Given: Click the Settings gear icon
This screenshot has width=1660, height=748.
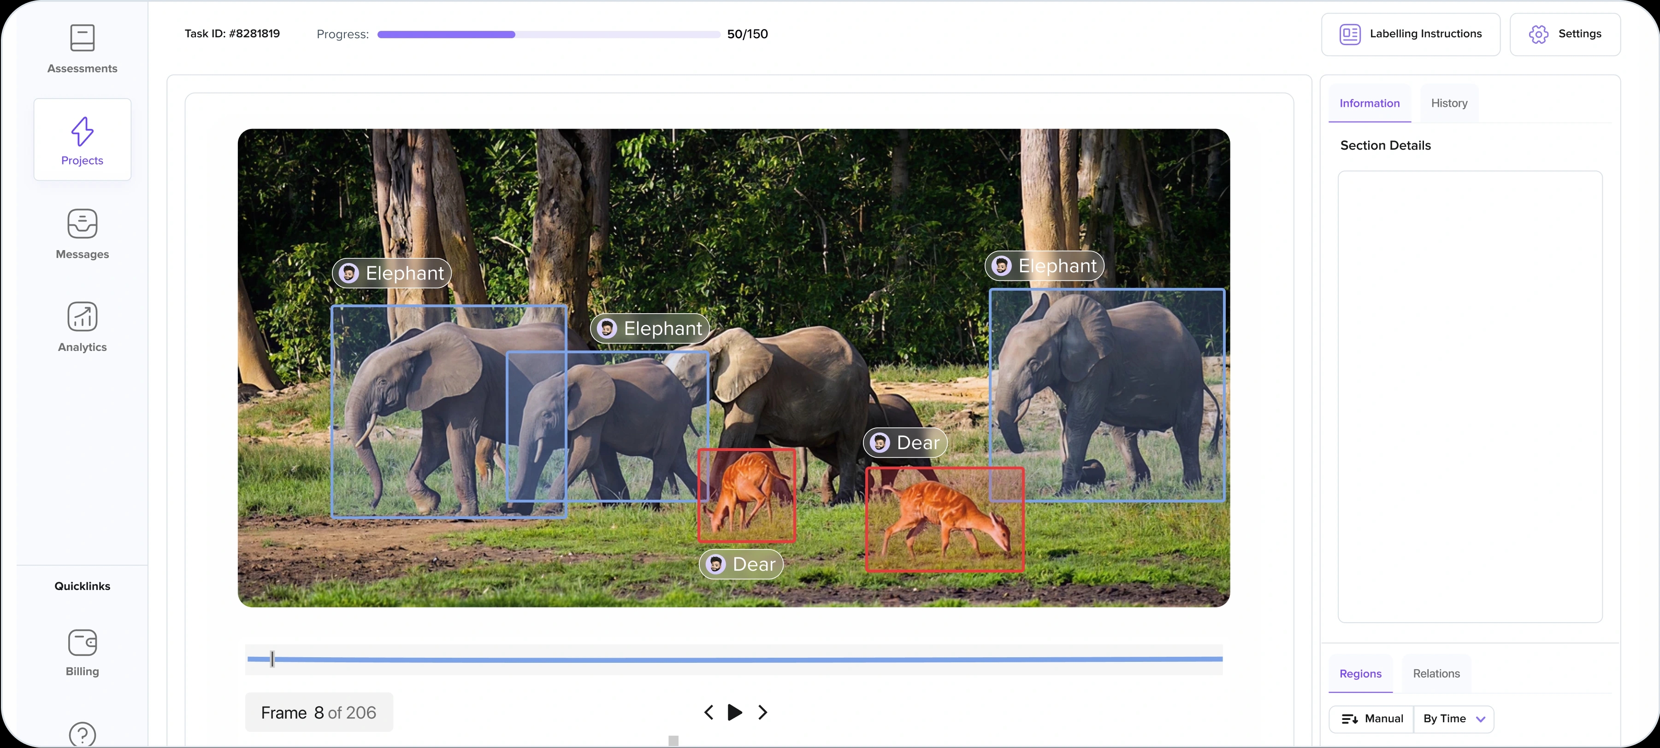Looking at the screenshot, I should click(x=1538, y=34).
